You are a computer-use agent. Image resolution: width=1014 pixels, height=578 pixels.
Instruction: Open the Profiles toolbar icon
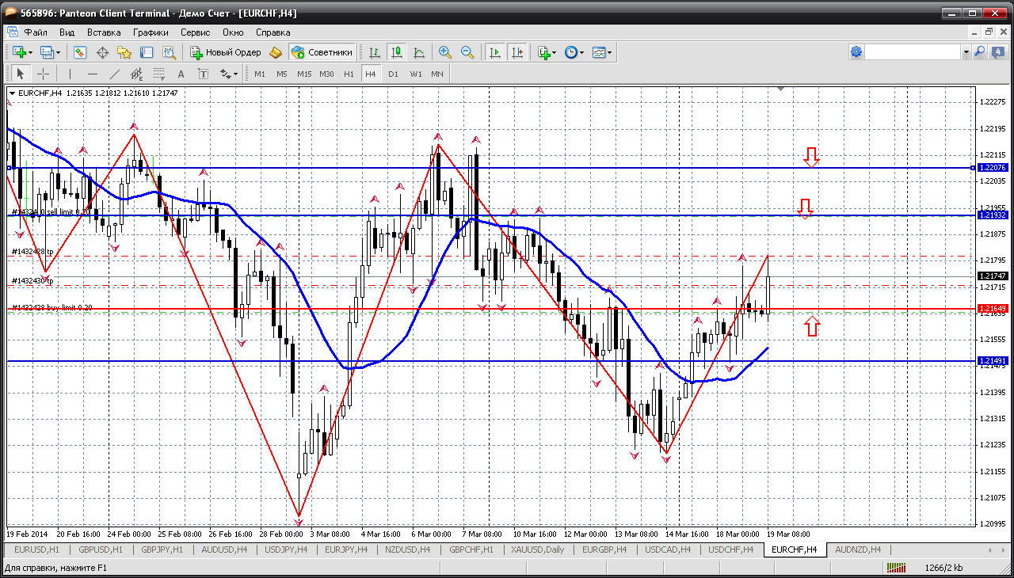pos(46,52)
